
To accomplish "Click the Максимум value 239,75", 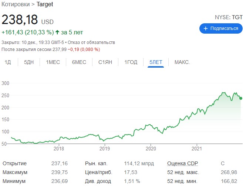I will [60, 172].
